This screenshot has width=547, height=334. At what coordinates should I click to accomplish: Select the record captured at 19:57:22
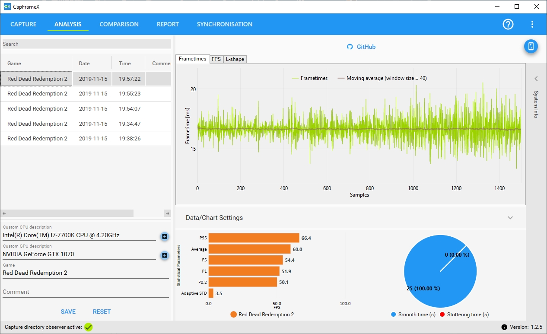86,79
